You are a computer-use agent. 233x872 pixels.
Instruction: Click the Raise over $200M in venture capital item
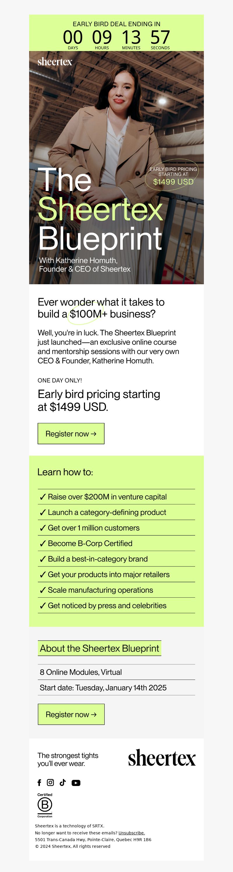tap(107, 496)
